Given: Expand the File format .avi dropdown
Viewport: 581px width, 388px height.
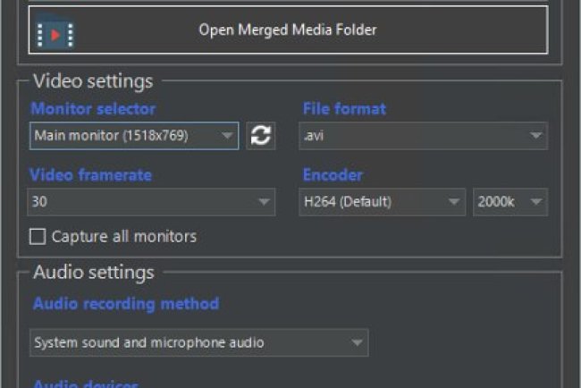Looking at the screenshot, I should 423,136.
